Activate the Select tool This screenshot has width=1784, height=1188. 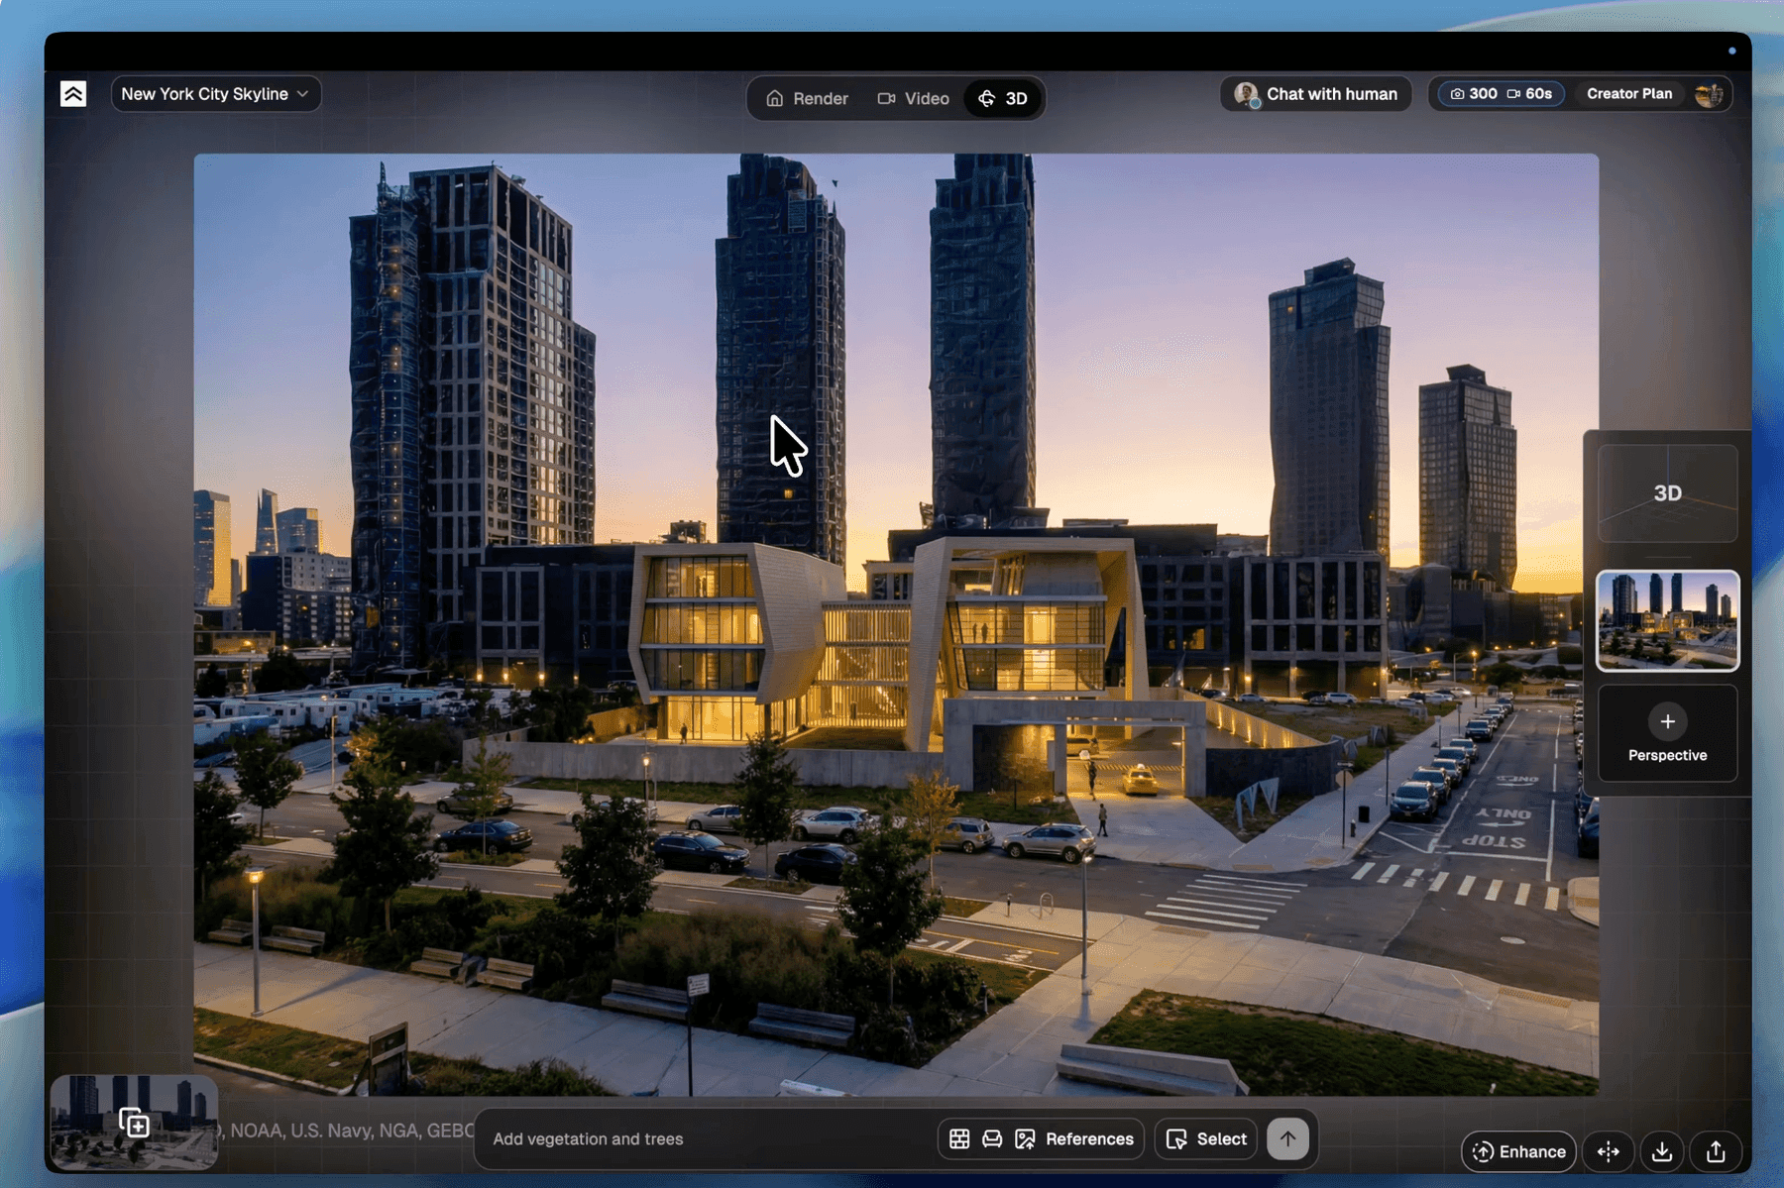(x=1206, y=1139)
